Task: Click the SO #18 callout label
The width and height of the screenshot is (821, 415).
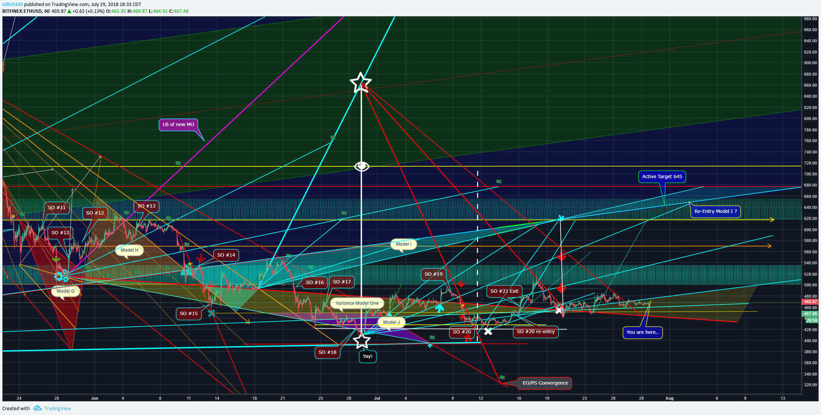Action: click(x=327, y=352)
